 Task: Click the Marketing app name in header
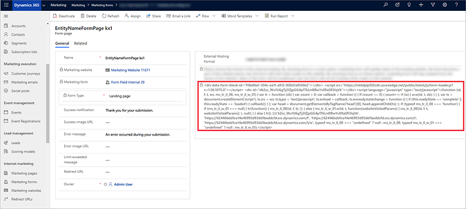58,5
